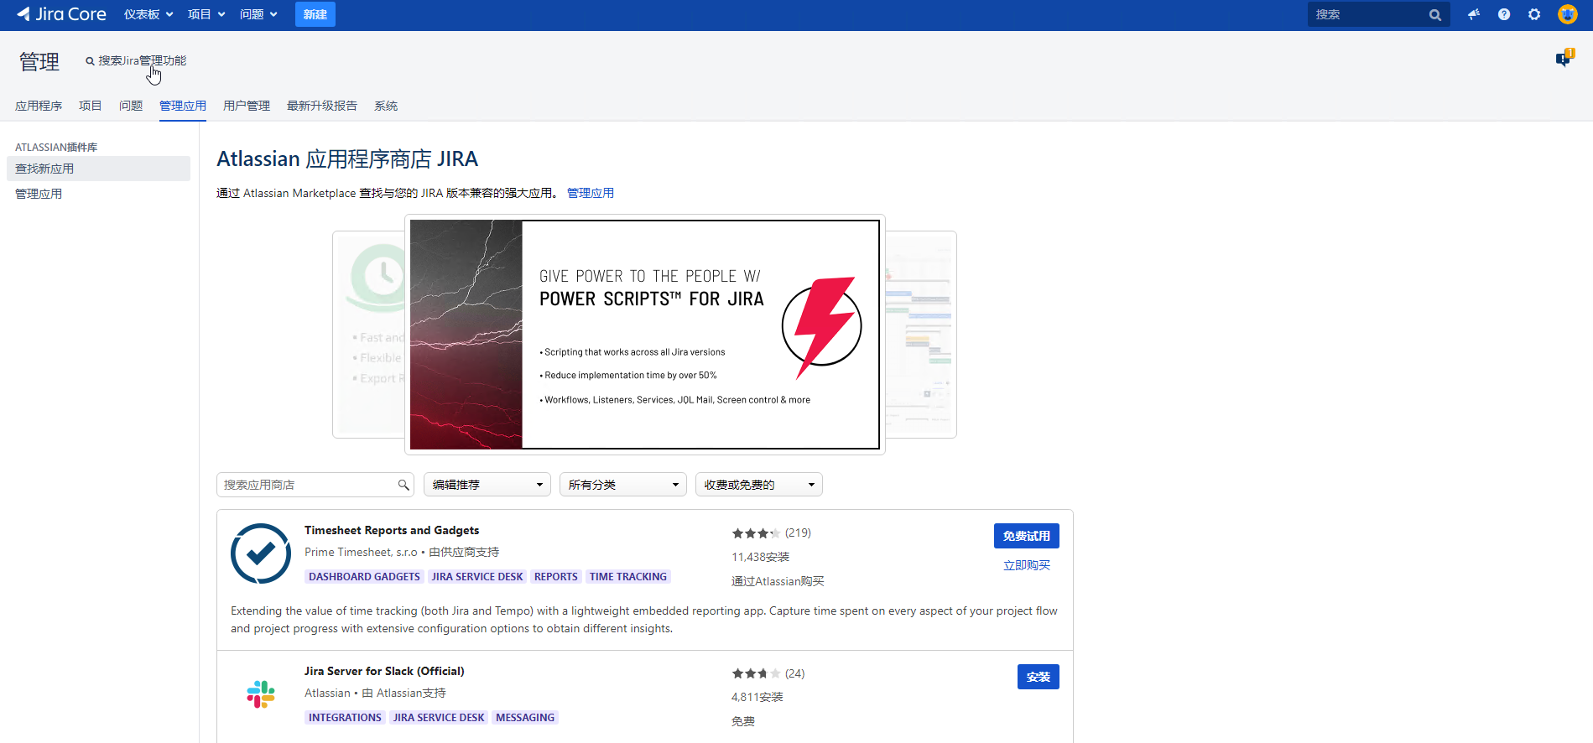Open the 系统 tab
Image resolution: width=1593 pixels, height=743 pixels.
click(386, 106)
